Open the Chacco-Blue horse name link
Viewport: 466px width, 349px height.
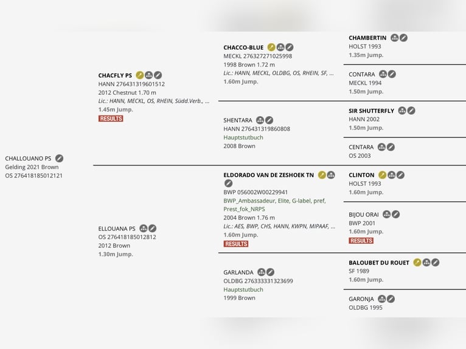pyautogui.click(x=243, y=47)
